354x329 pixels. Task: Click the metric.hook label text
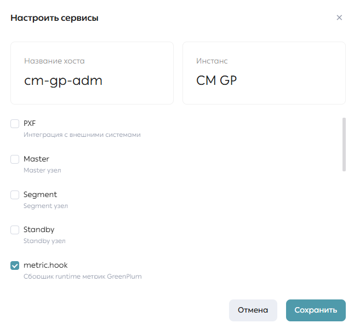[45, 265]
